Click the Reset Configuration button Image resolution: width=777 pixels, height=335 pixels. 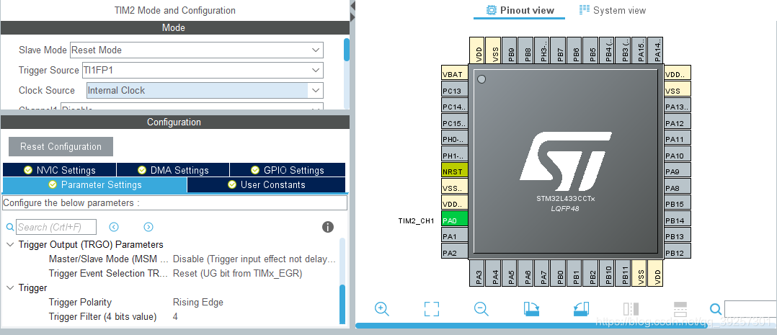[x=61, y=147]
